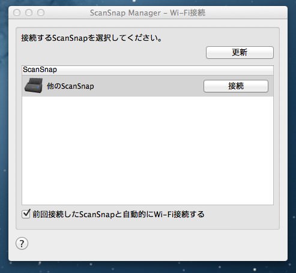296x273 pixels.
Task: Click the highlighted row area beside 他のScanSnap label
Action: click(148, 86)
